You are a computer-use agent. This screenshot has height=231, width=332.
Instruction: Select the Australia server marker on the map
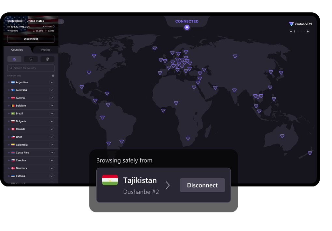(x=282, y=136)
